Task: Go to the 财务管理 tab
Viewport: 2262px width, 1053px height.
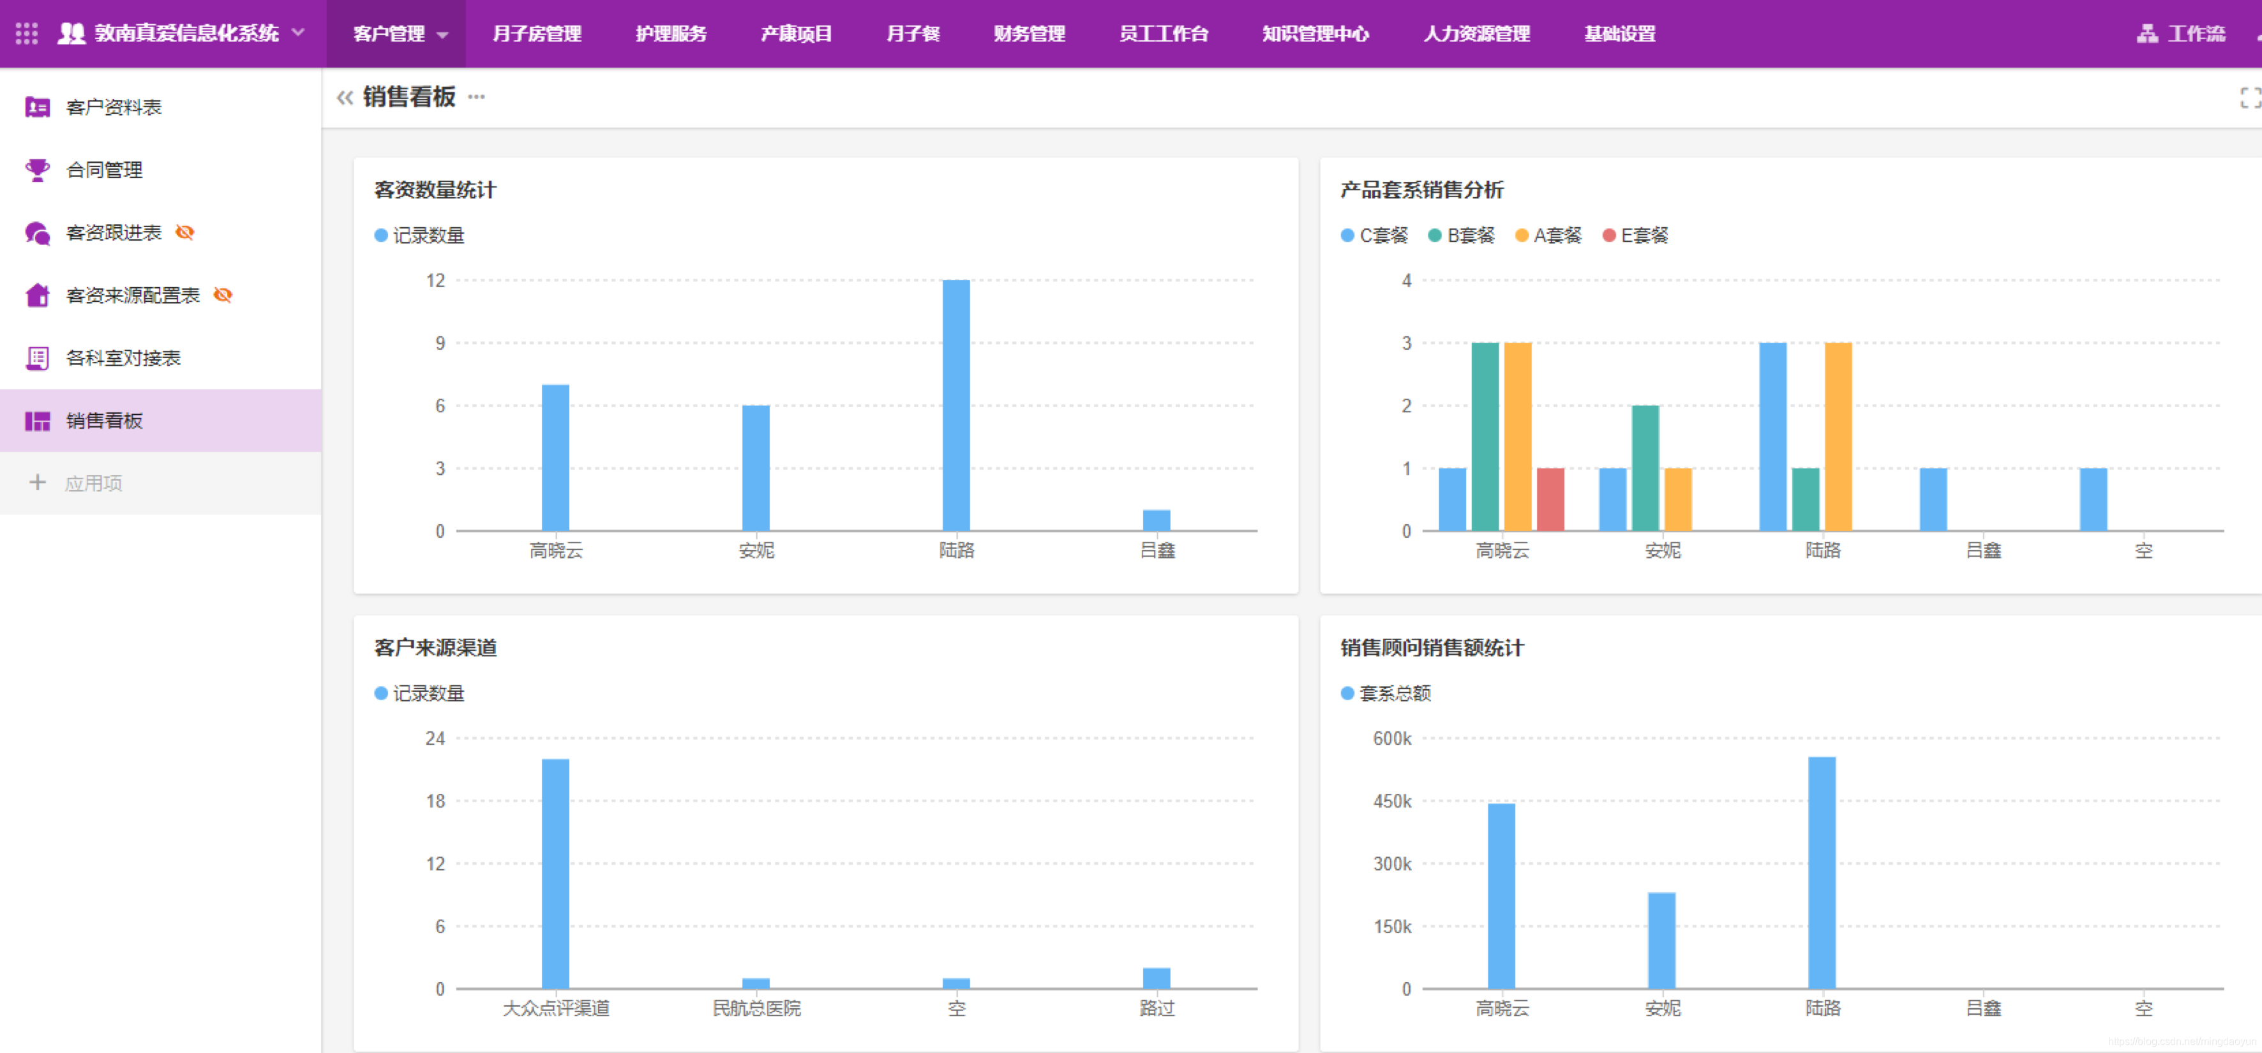Action: (x=1029, y=33)
